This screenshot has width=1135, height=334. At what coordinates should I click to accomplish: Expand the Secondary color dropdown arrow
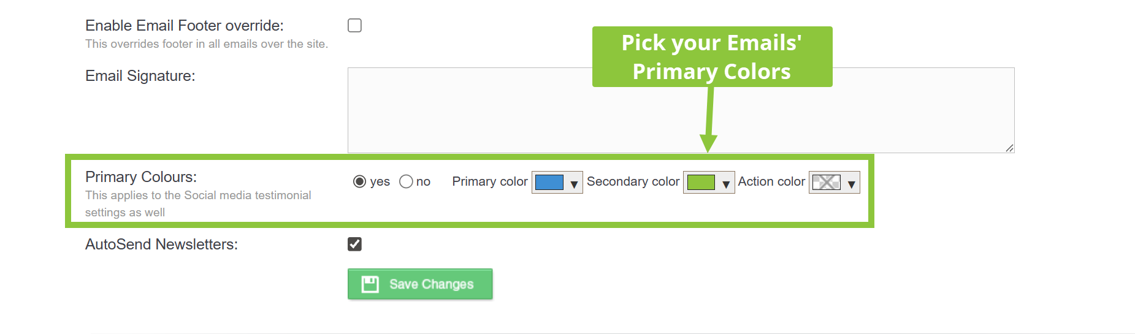click(725, 183)
